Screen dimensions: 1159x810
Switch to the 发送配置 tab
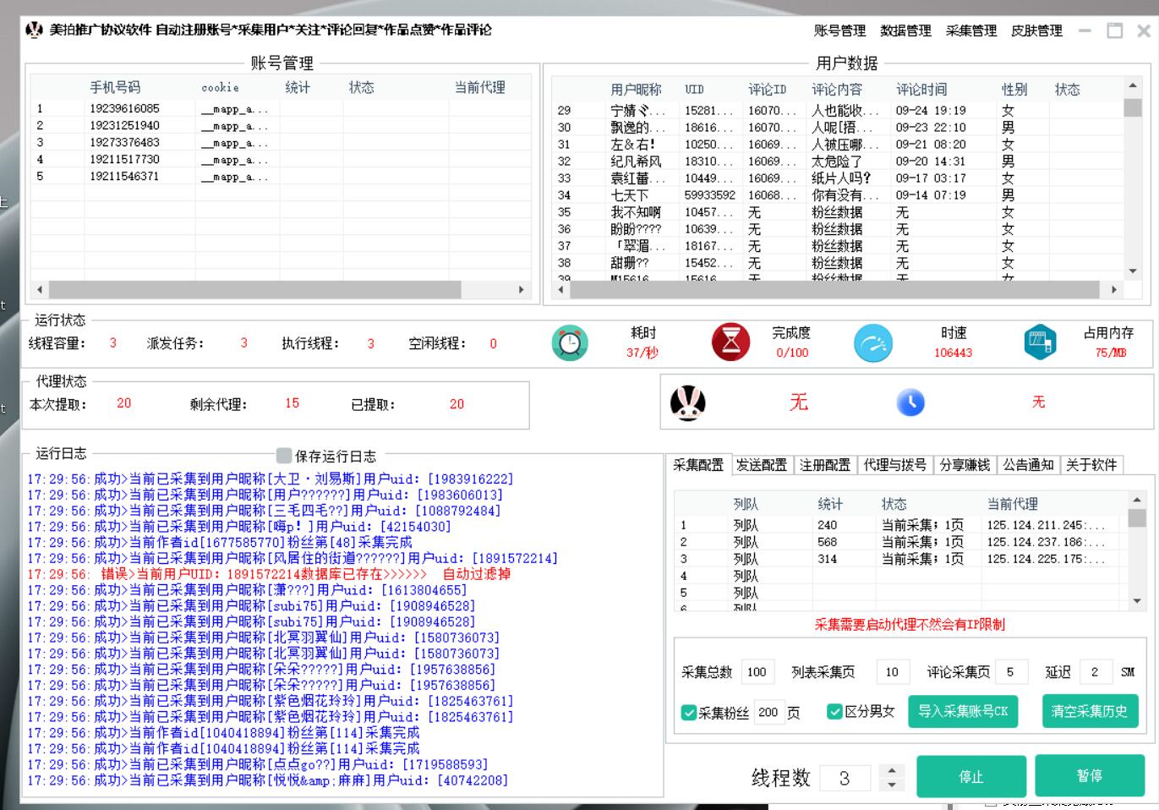(x=761, y=465)
